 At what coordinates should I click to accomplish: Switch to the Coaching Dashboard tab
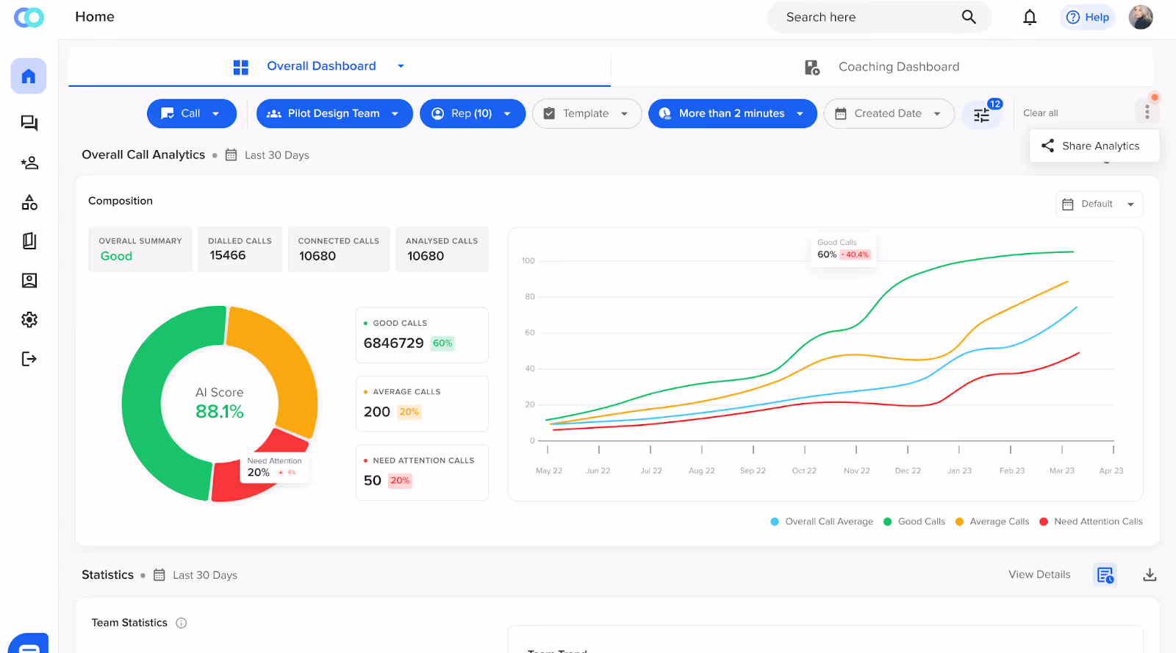pos(882,67)
